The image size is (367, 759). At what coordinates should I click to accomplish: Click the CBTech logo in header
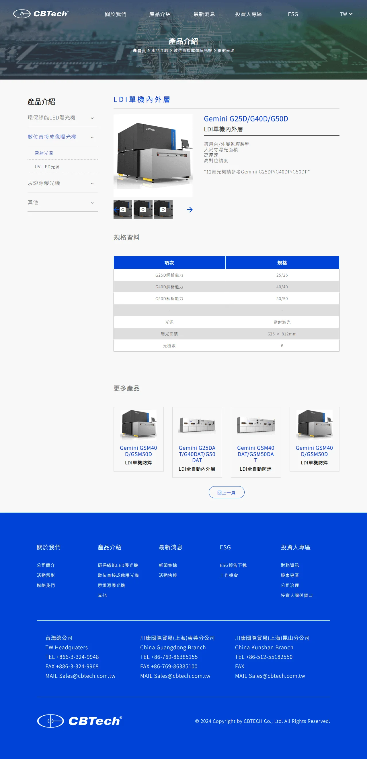(x=41, y=14)
